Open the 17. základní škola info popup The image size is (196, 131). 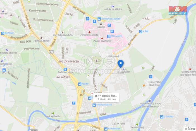[106, 97]
